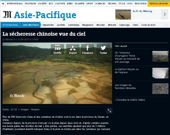Open the Azerbaïdjan country link

click(74, 25)
